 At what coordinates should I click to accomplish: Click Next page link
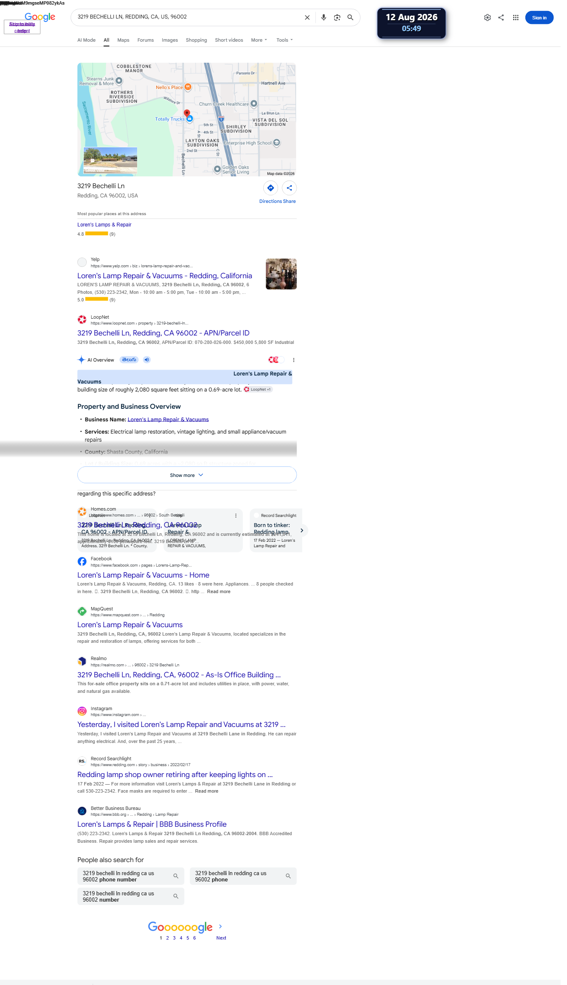[221, 938]
